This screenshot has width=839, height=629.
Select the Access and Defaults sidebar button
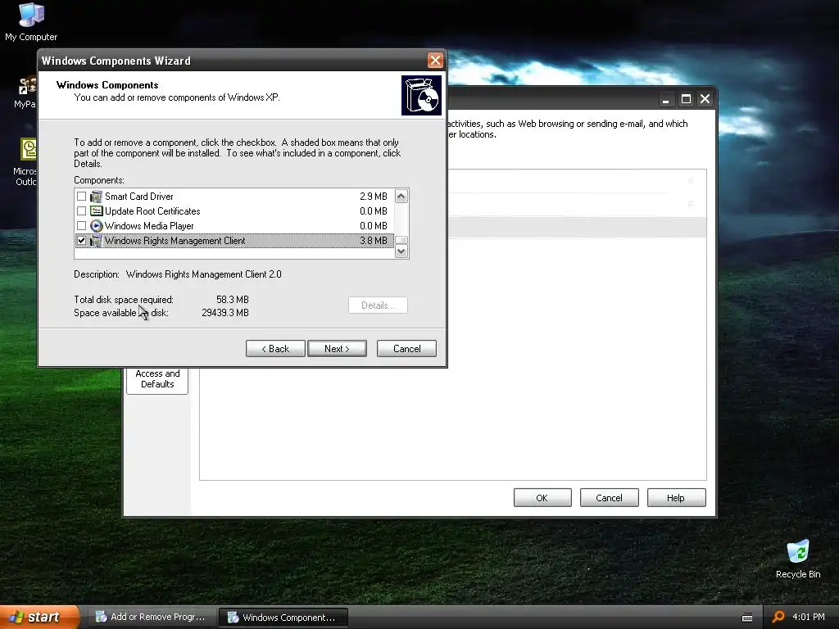coord(157,378)
